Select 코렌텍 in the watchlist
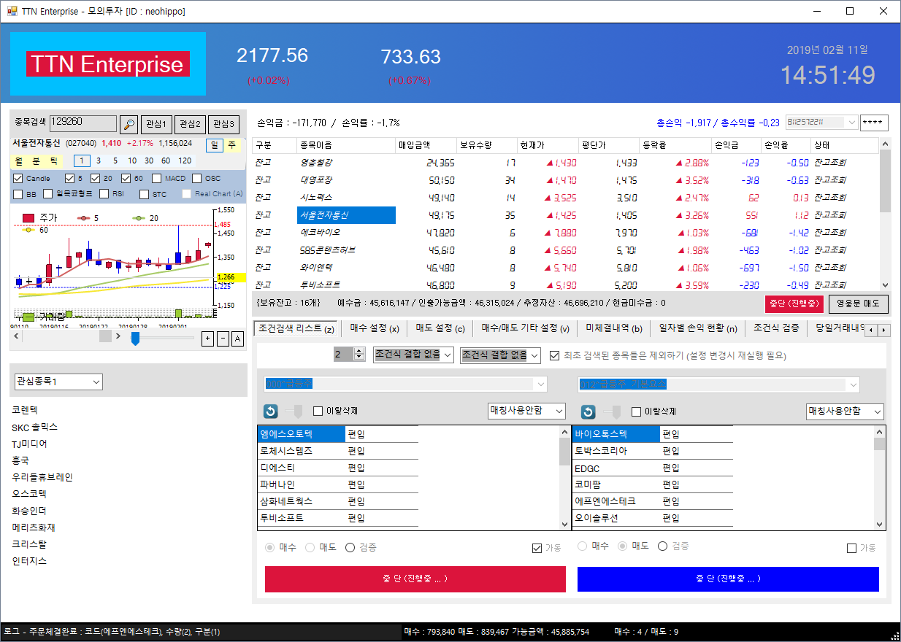This screenshot has width=901, height=642. [25, 410]
